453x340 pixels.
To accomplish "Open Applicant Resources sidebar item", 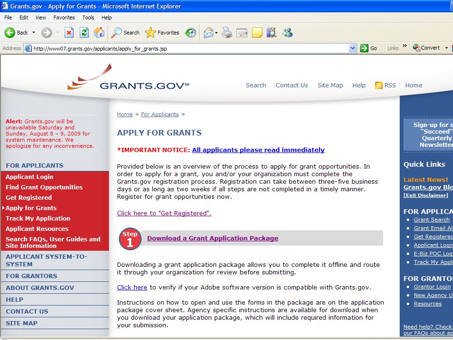I will 37,229.
